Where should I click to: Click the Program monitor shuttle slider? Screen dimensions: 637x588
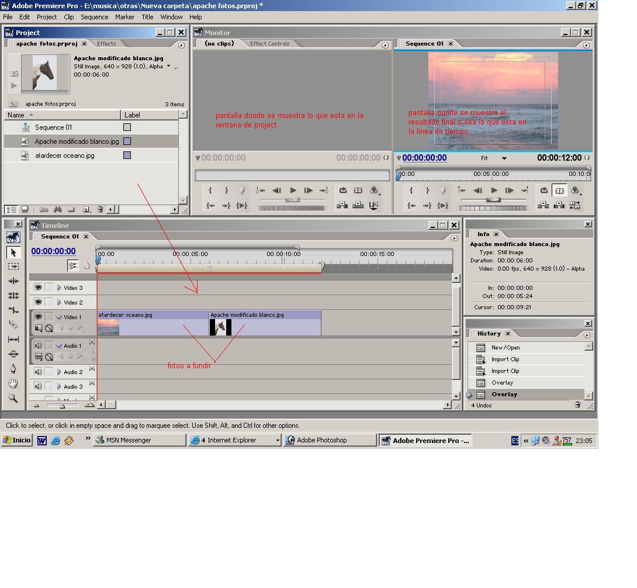coord(493,199)
